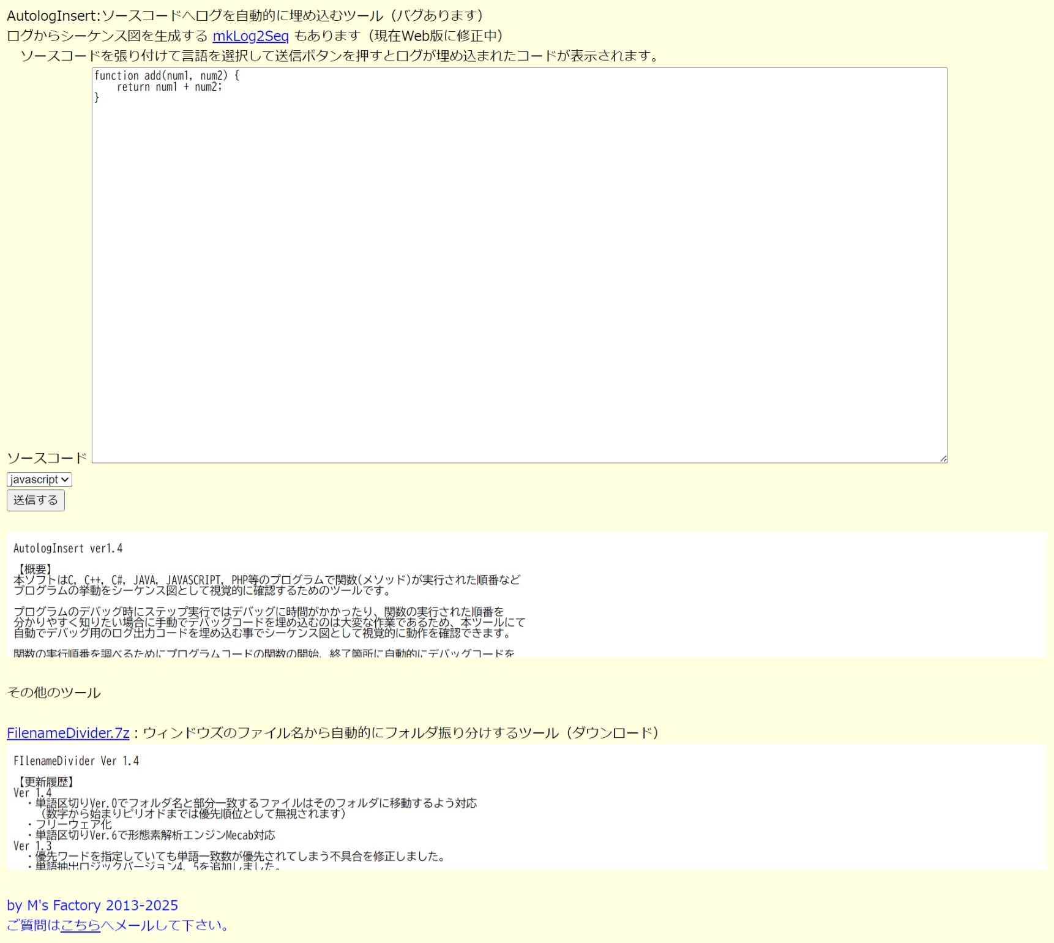The height and width of the screenshot is (943, 1054).
Task: Click the ソースコード label beside the textarea
Action: (x=47, y=457)
